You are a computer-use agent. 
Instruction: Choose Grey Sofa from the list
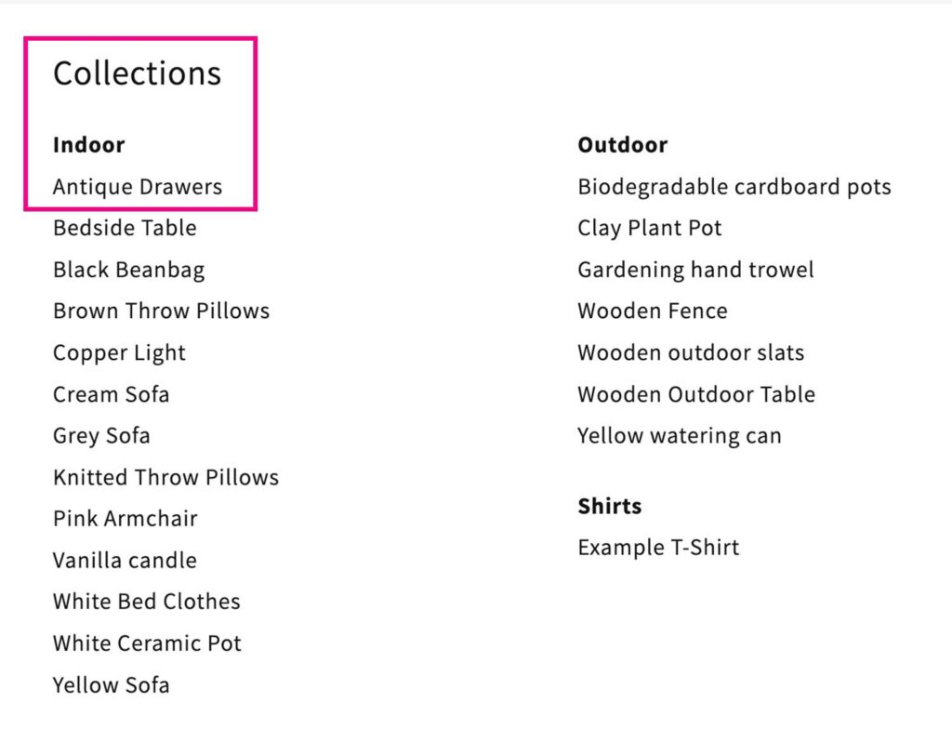[101, 436]
